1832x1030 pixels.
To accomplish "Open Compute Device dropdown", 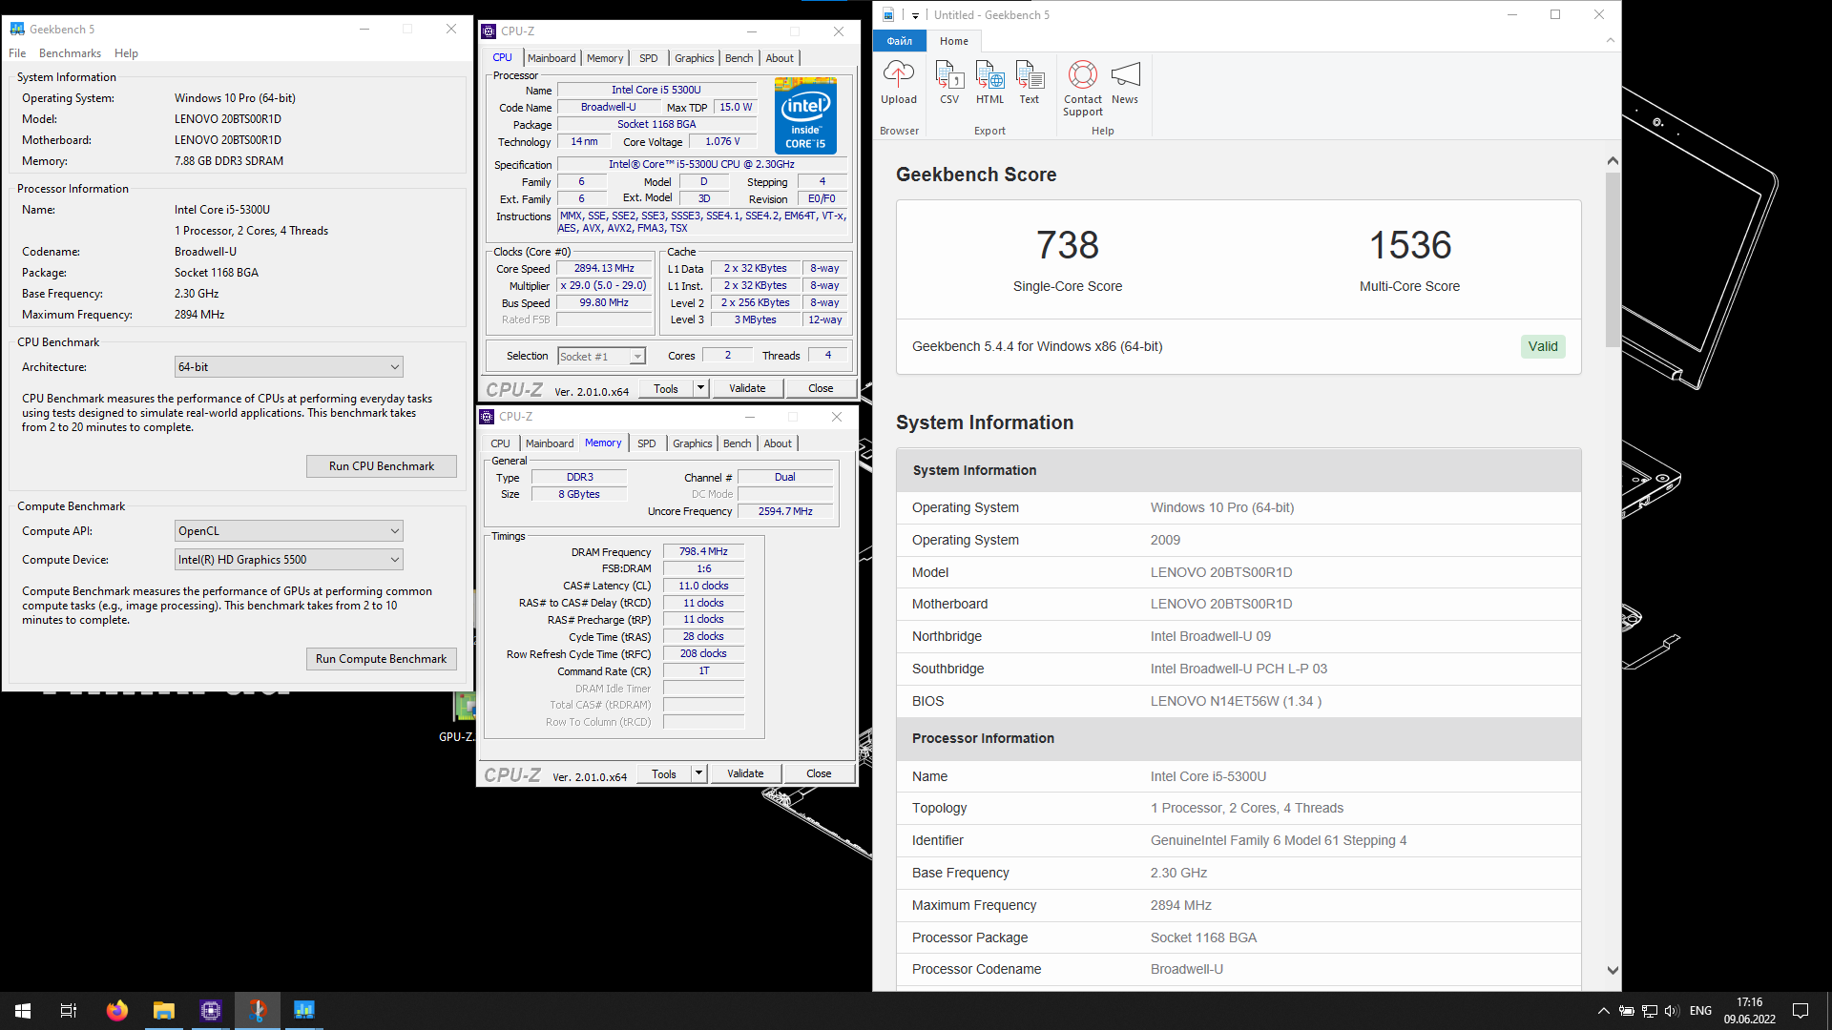I will (289, 560).
